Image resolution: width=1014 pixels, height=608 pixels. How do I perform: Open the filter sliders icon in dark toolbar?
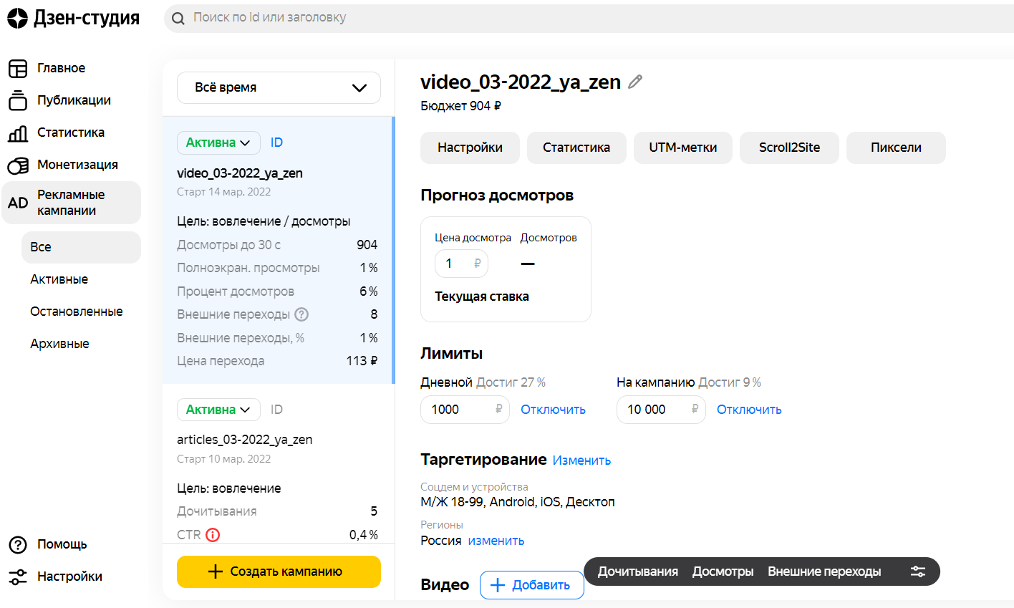pos(918,571)
